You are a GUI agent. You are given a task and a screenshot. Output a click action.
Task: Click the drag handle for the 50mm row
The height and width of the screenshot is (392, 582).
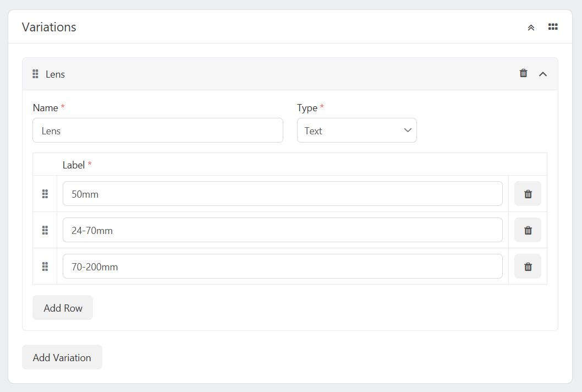[x=45, y=194]
